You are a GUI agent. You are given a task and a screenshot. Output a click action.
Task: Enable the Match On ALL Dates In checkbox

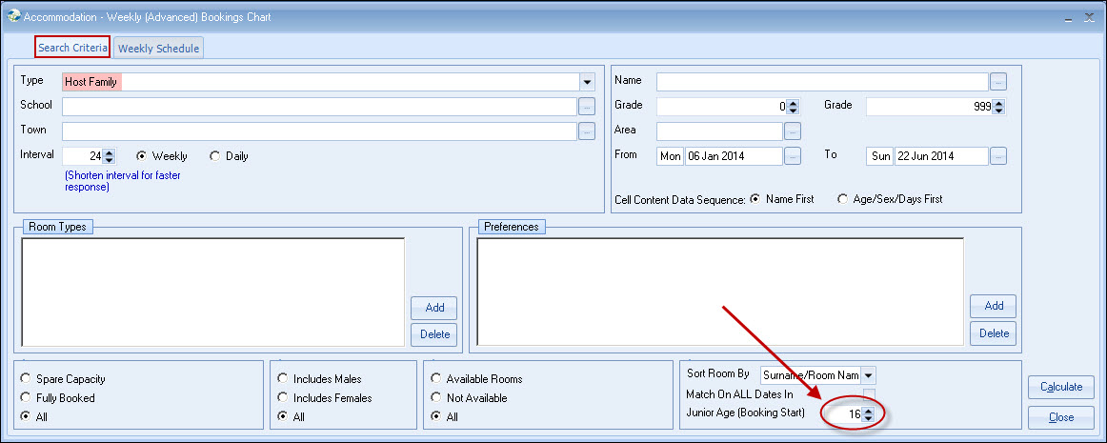tap(869, 394)
